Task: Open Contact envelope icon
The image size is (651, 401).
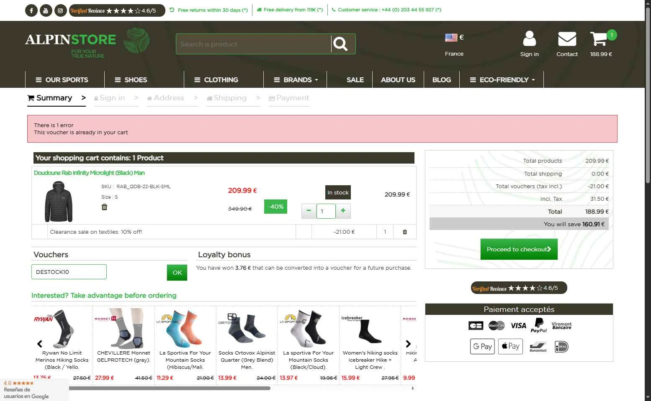Action: [567, 43]
